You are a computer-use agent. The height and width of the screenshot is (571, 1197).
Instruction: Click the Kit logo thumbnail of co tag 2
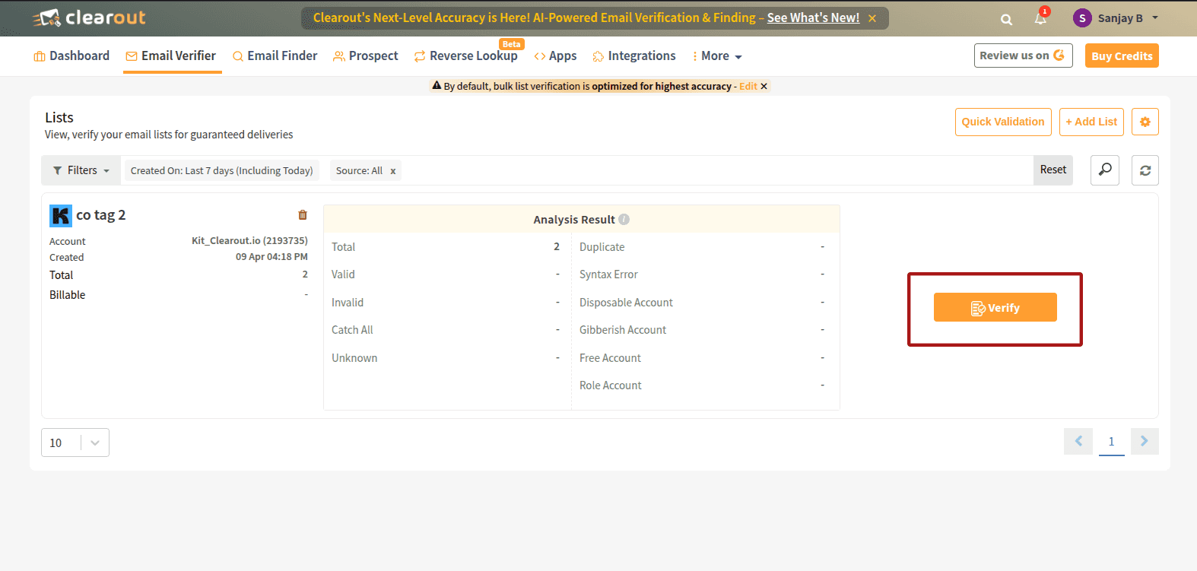(x=61, y=216)
